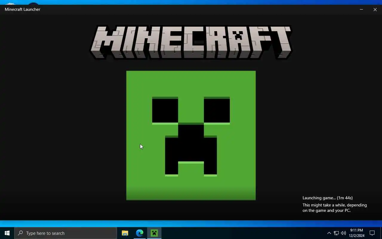Open the Action Center notifications icon
382x239 pixels.
tap(372, 233)
